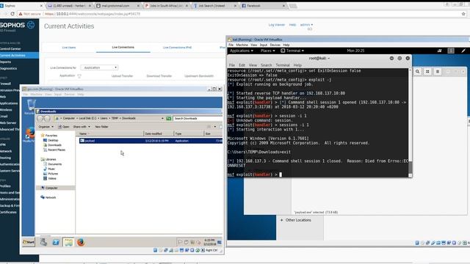Screen dimensions: 470x264
Task: Click Right Ctrl host key indicator
Action: 211,250
